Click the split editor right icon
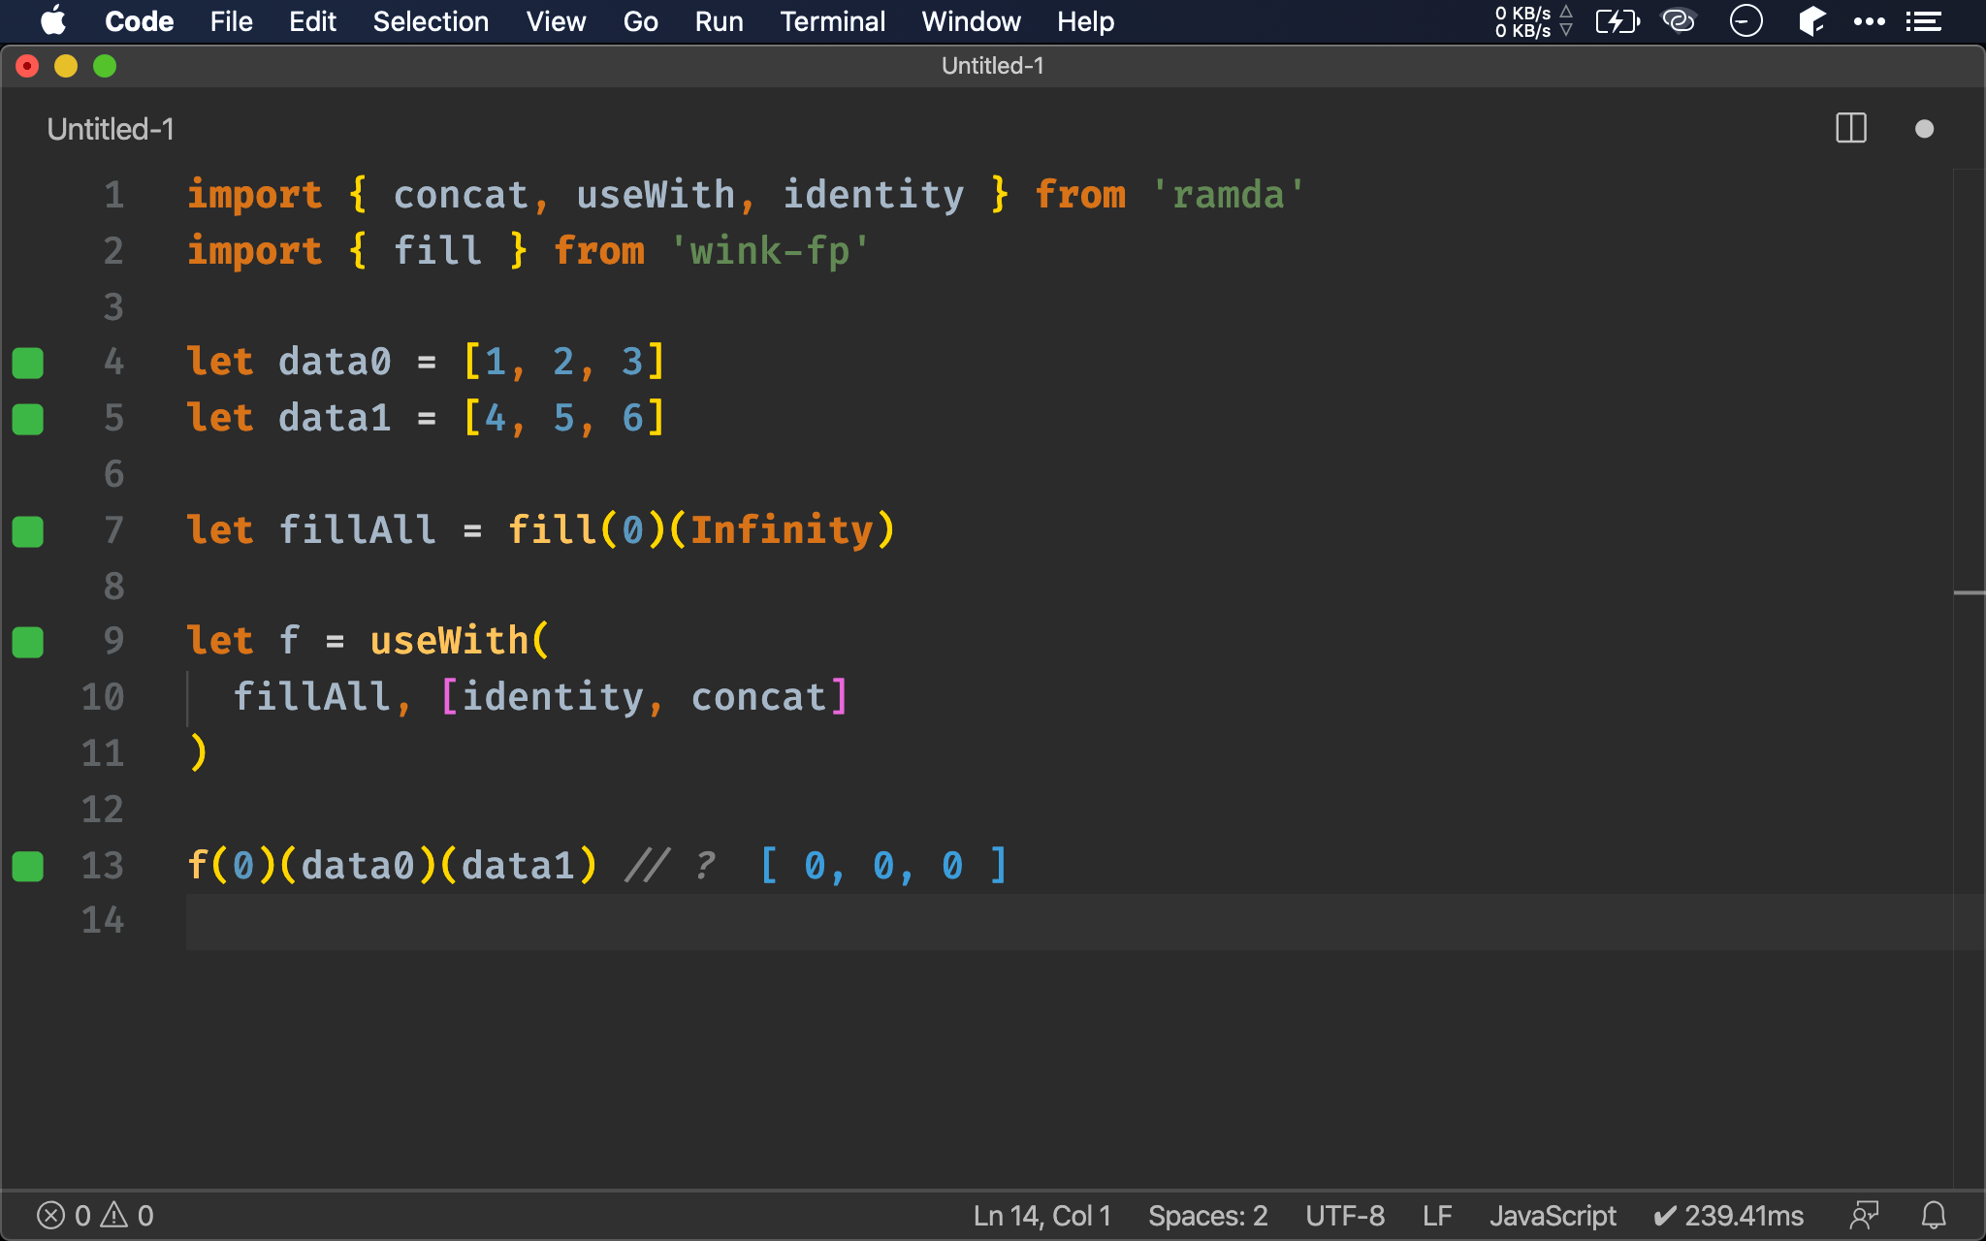The height and width of the screenshot is (1241, 1986). (1851, 128)
